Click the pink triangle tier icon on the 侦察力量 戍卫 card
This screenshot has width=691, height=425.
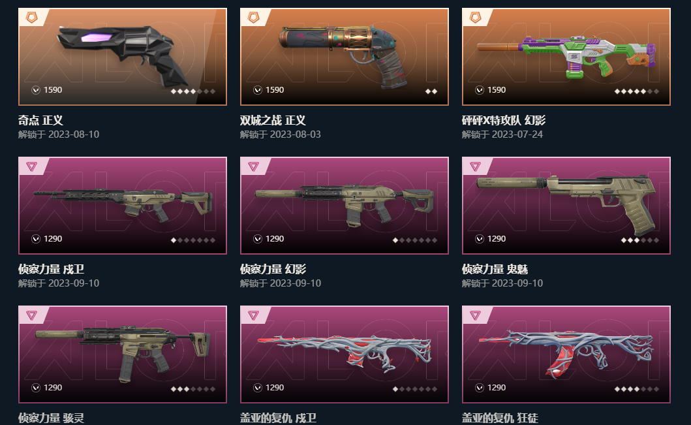(x=31, y=166)
